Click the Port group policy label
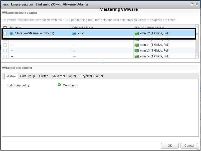This screenshot has height=151, width=201. [18, 85]
